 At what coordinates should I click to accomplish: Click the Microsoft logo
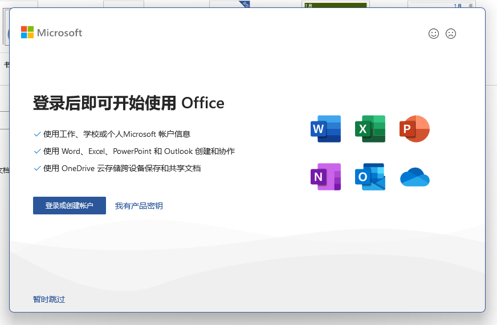click(x=51, y=32)
